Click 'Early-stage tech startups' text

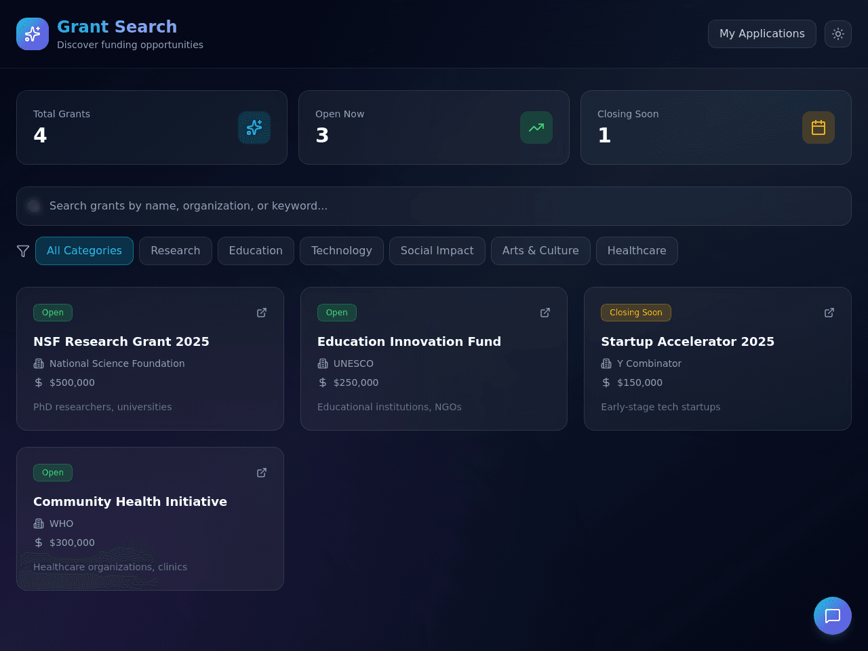tap(660, 407)
